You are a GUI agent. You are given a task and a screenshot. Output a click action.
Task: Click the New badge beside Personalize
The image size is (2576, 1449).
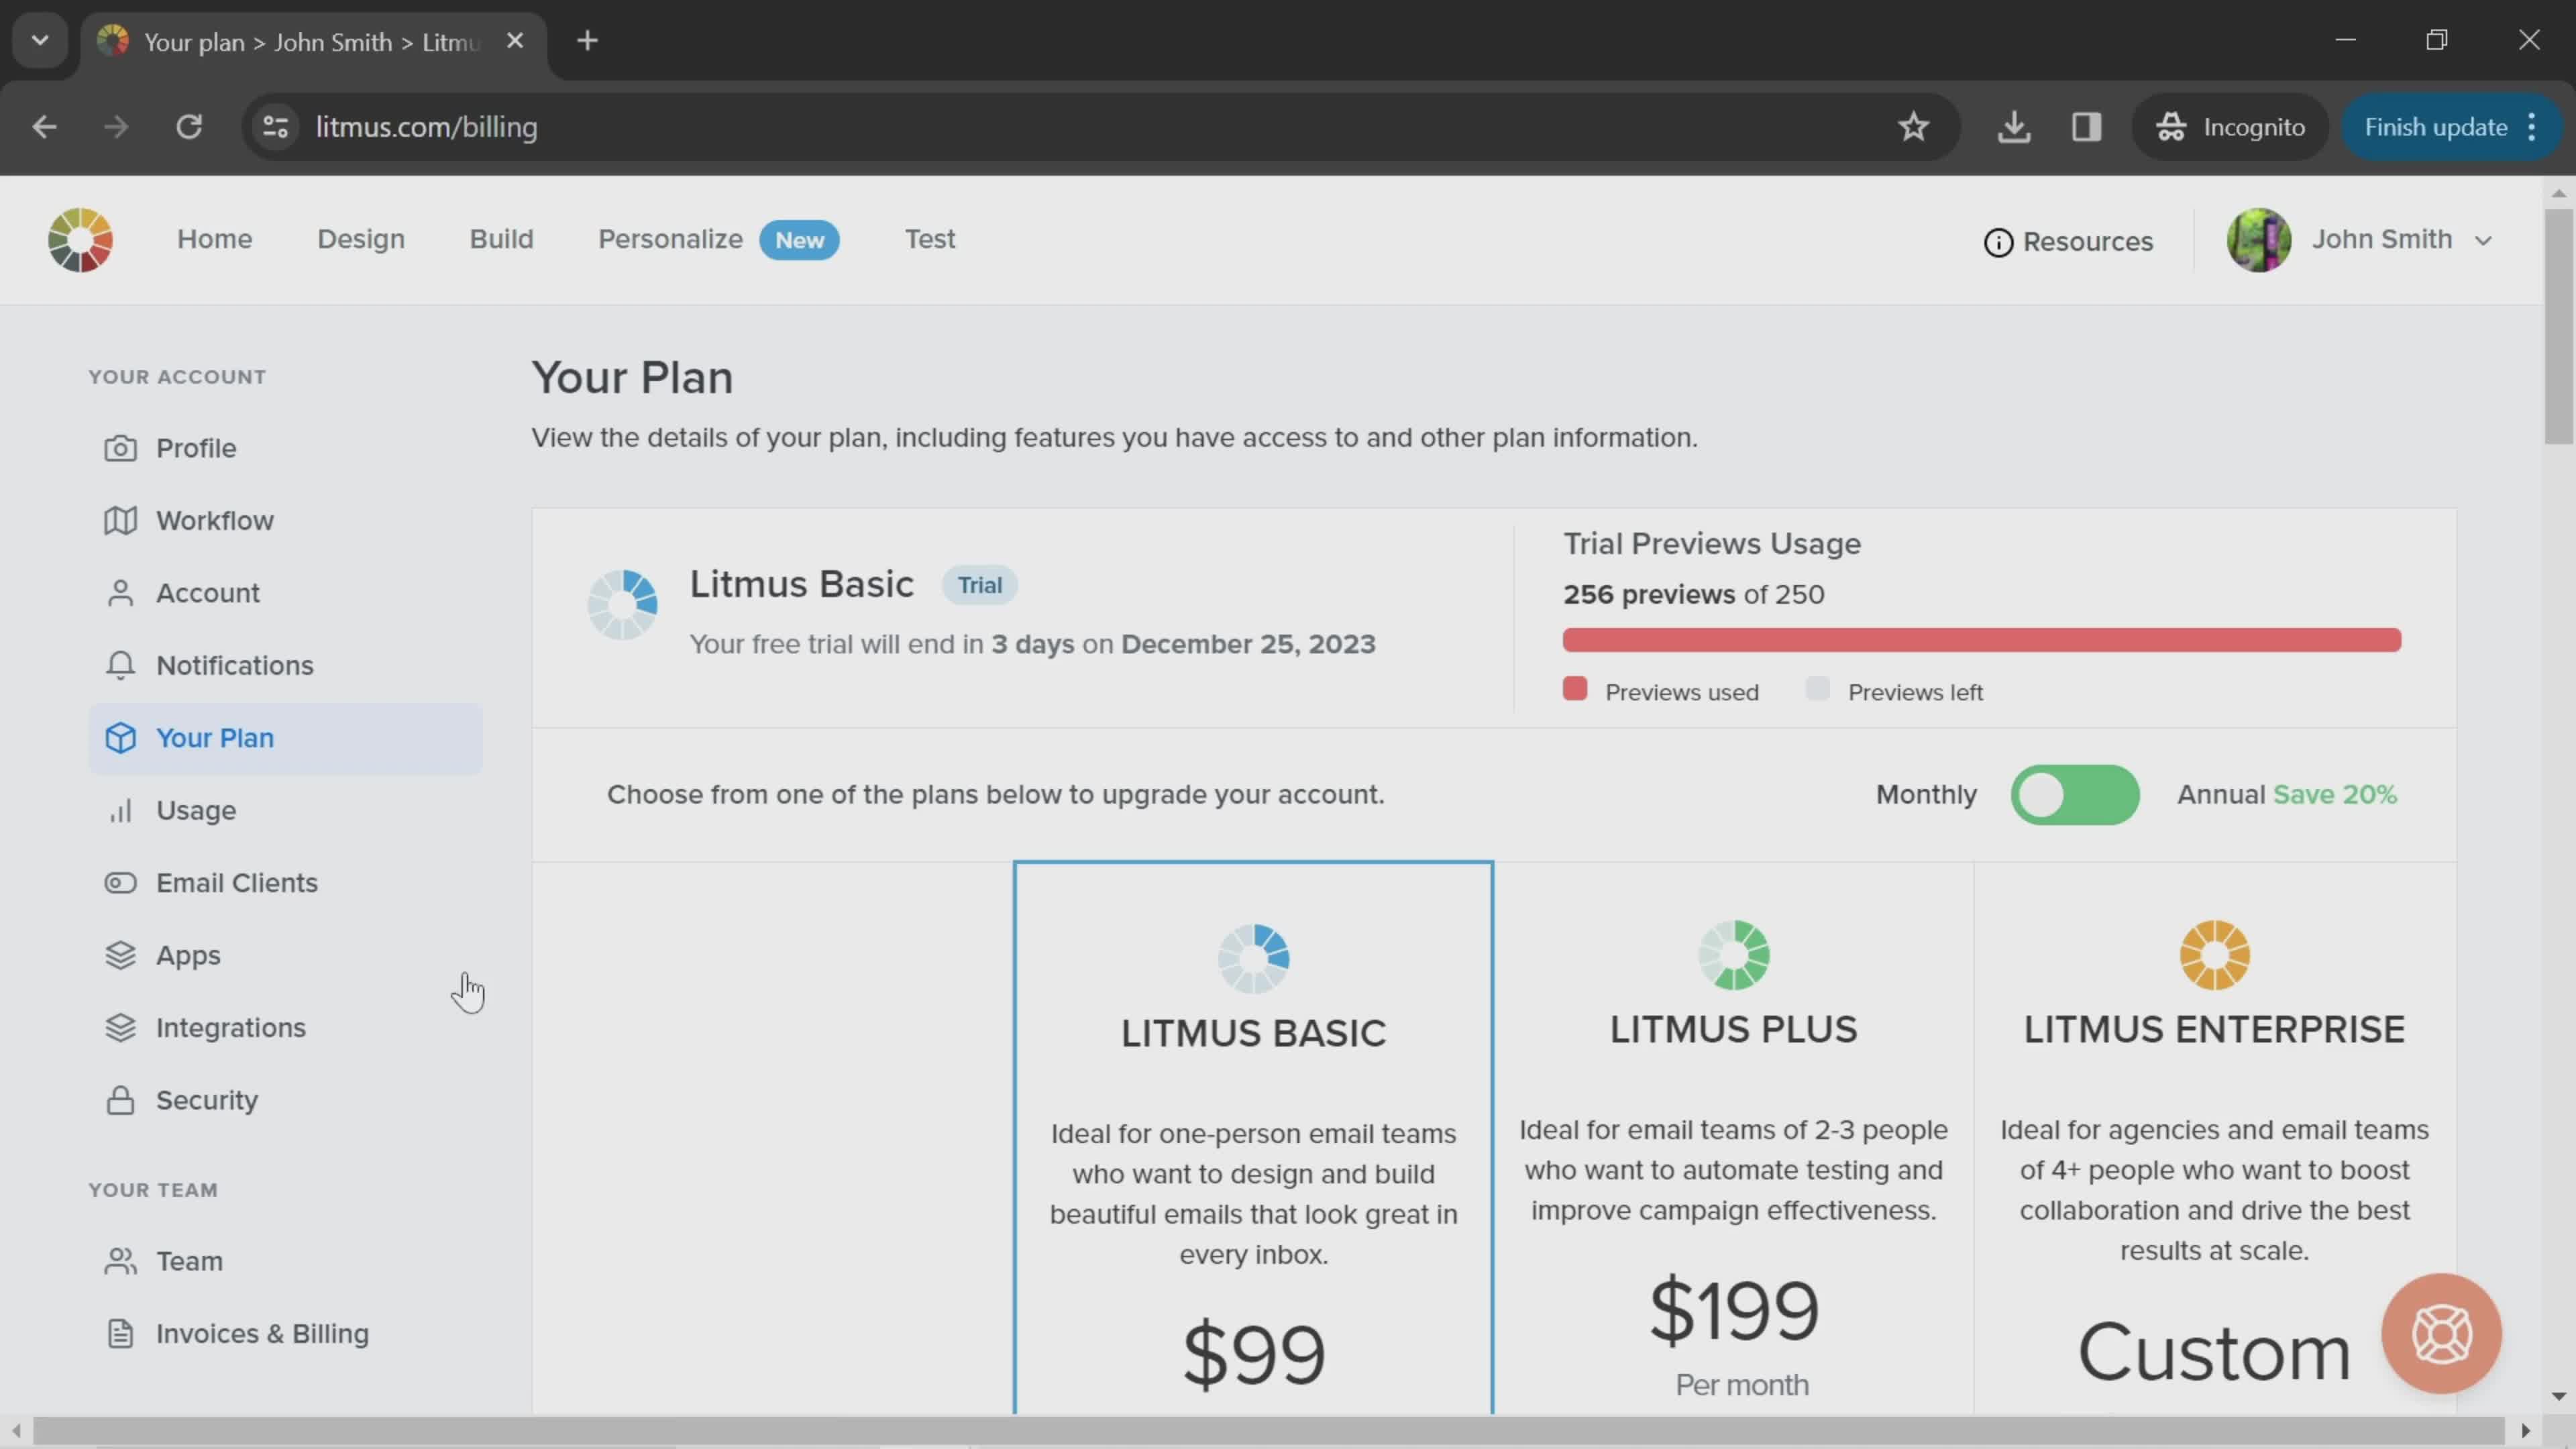pyautogui.click(x=799, y=241)
